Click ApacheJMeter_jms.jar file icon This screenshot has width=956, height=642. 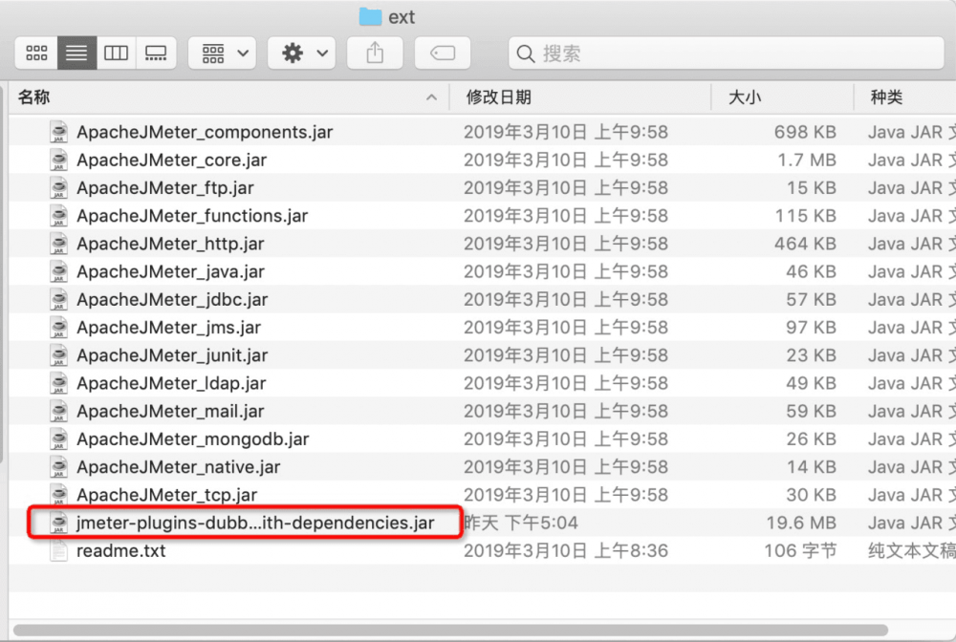pyautogui.click(x=58, y=327)
